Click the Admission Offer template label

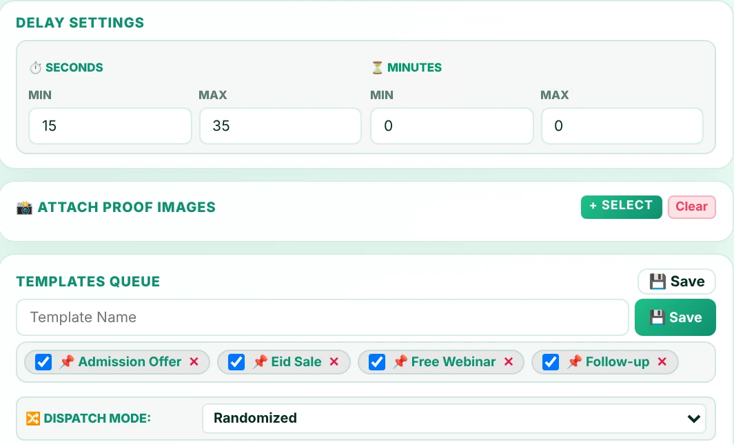coord(130,362)
